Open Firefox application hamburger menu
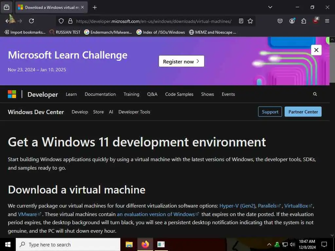 tap(327, 21)
